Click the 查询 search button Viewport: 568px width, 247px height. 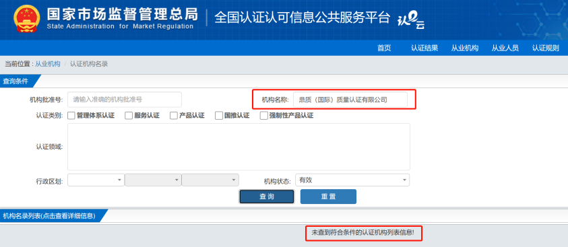[x=267, y=197]
